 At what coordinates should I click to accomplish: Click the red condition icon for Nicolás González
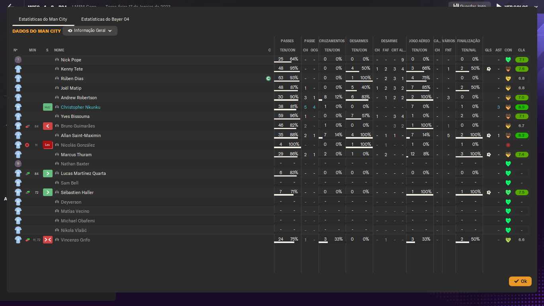(508, 145)
